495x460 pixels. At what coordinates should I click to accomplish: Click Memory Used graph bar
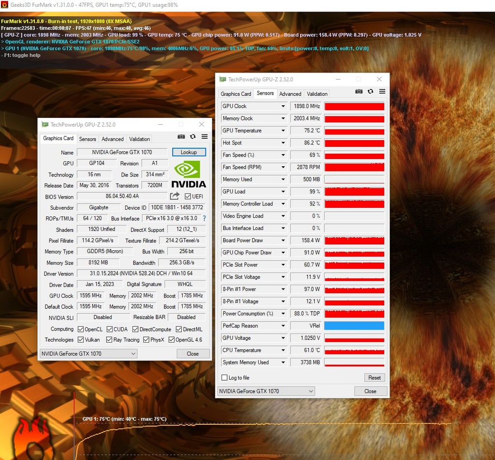pyautogui.click(x=354, y=180)
